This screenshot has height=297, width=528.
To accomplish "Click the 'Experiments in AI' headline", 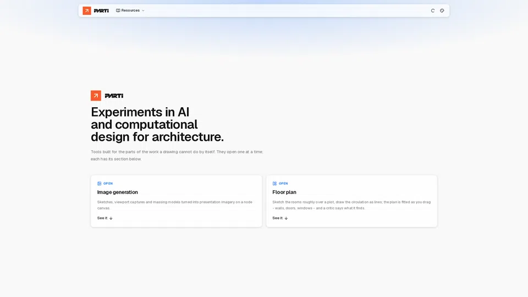I will pyautogui.click(x=157, y=124).
